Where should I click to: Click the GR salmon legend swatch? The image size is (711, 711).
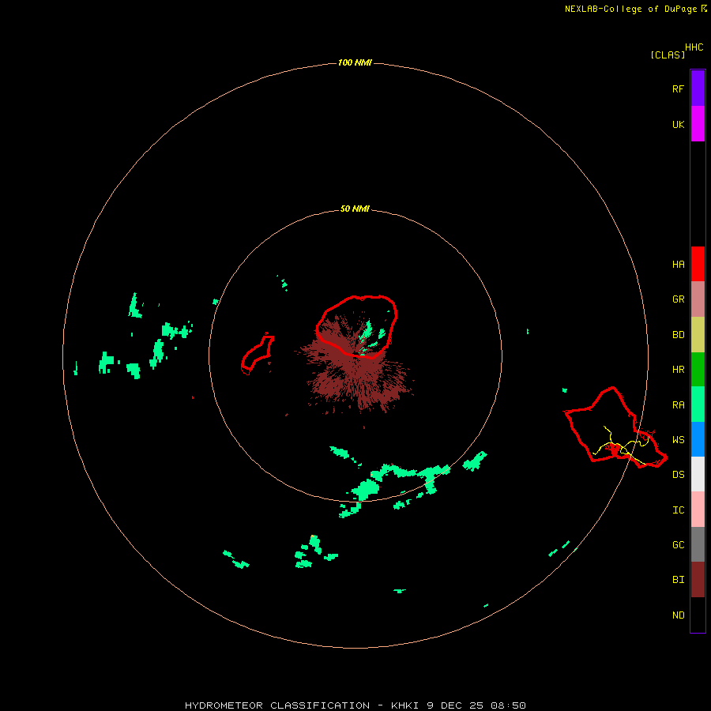click(x=698, y=299)
